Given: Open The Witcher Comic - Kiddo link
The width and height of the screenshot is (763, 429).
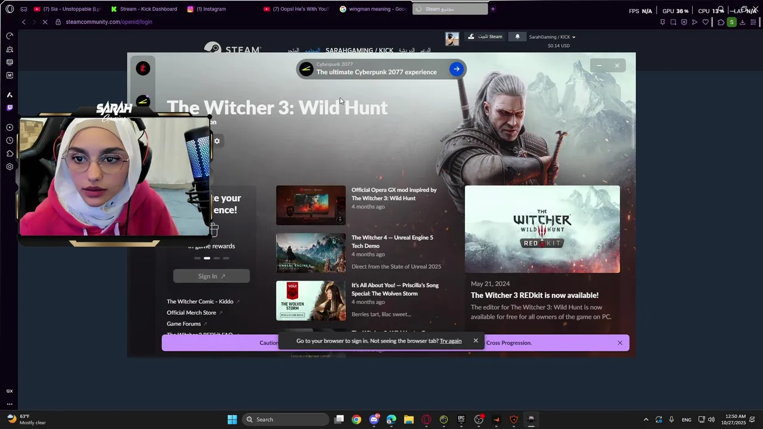Looking at the screenshot, I should pyautogui.click(x=203, y=301).
